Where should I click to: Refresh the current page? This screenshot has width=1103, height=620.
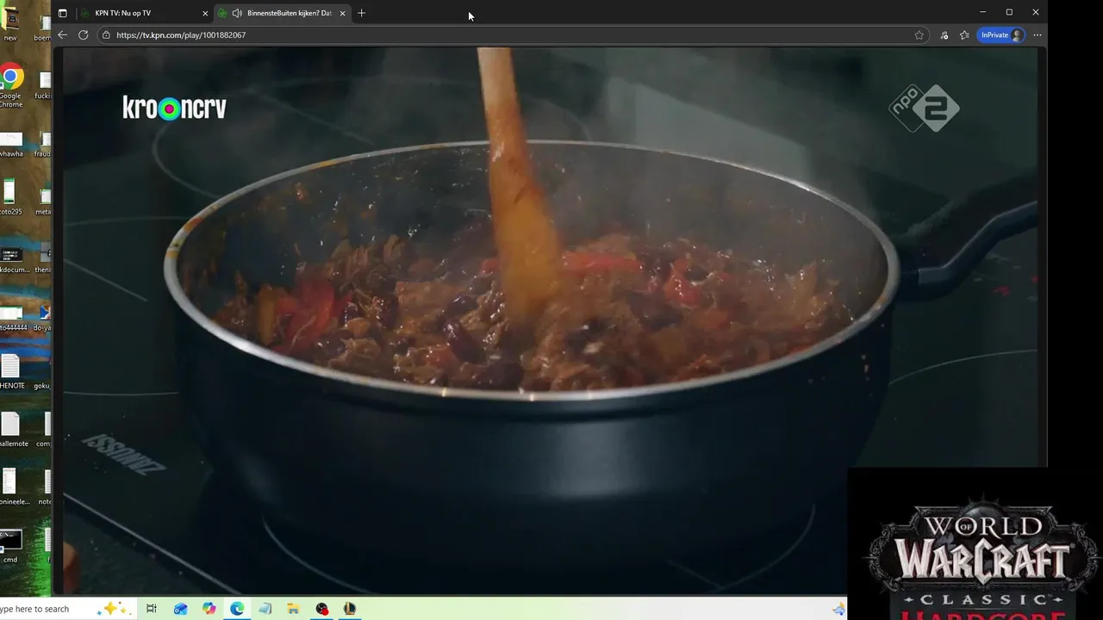click(84, 35)
